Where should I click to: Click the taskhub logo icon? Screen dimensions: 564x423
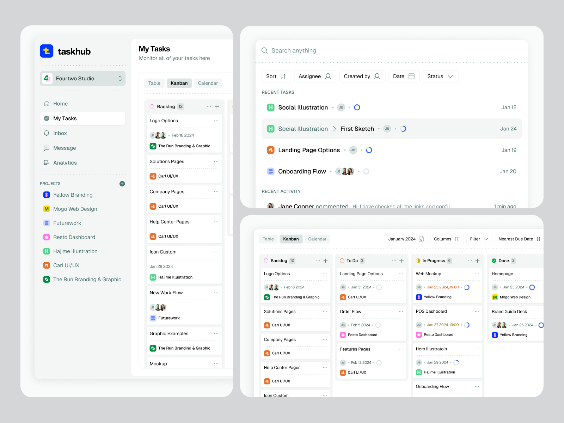click(x=47, y=51)
